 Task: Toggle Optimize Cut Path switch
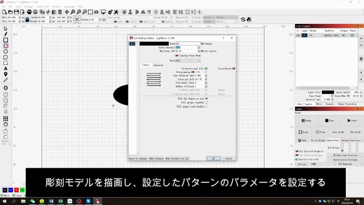coord(297,159)
